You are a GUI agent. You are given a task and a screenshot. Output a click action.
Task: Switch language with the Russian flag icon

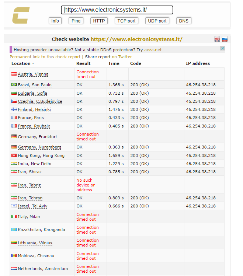(224, 39)
